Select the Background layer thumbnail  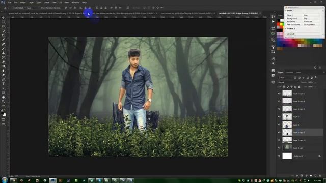pyautogui.click(x=287, y=156)
